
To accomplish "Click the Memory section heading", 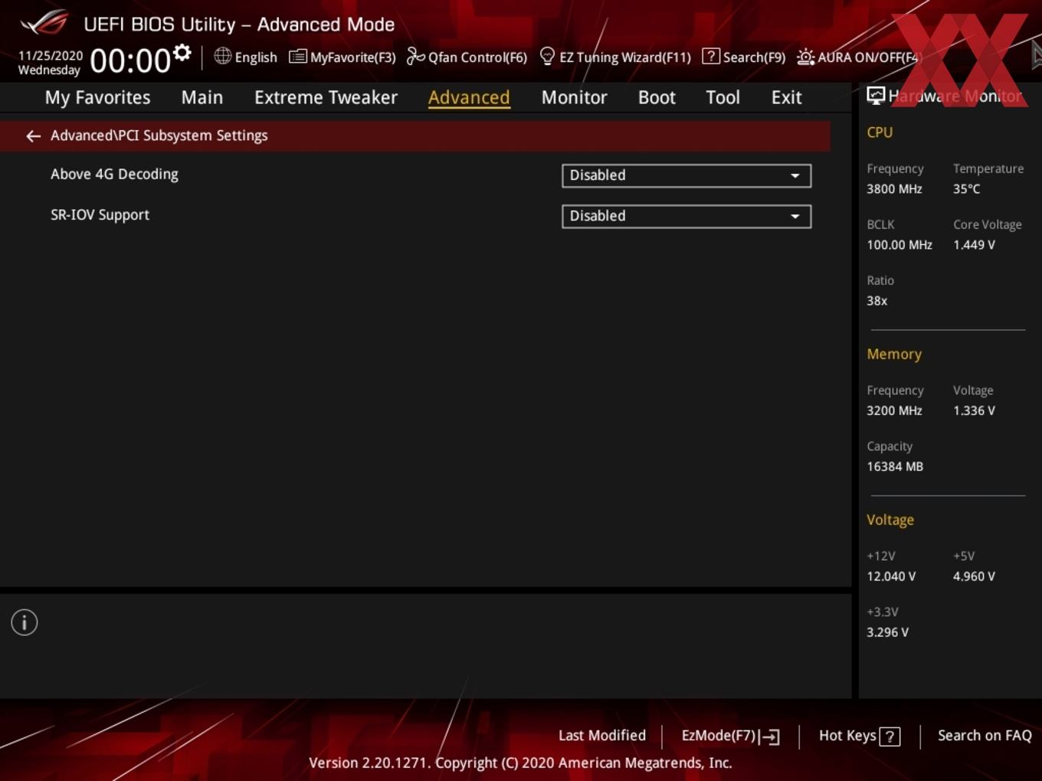I will click(894, 355).
